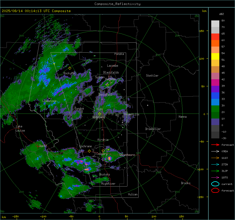Click the storm cell west of Strathmore
The width and height of the screenshot is (235, 220).
pos(109,158)
